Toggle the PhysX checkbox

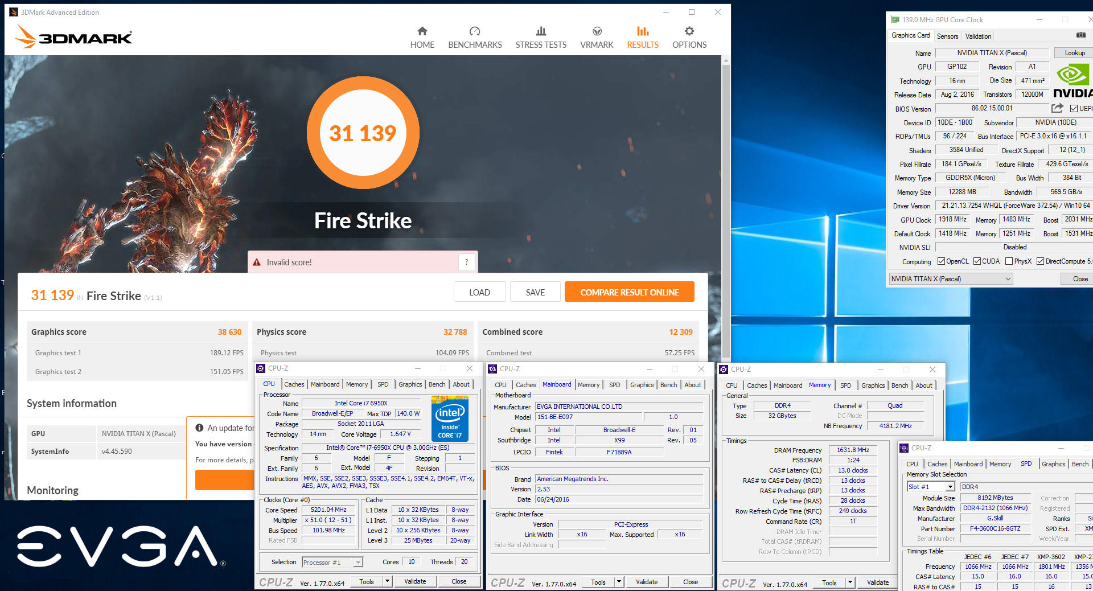click(1009, 261)
